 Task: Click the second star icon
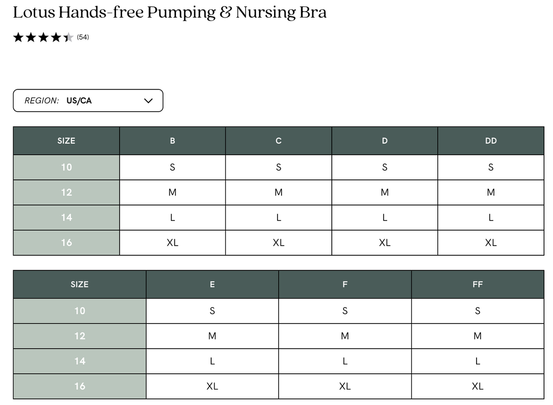31,37
